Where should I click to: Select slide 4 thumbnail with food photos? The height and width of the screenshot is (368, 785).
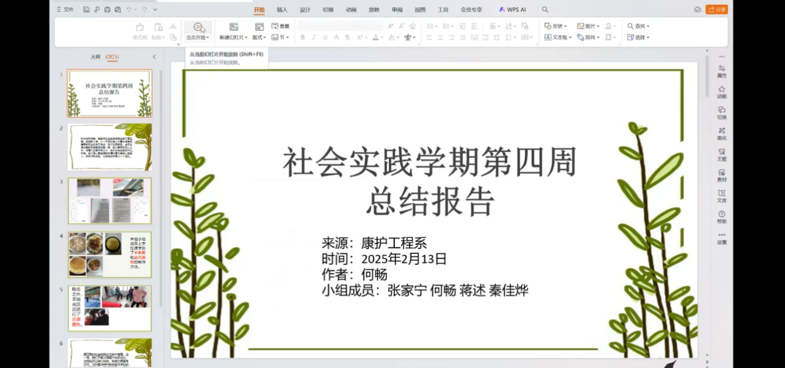pyautogui.click(x=110, y=255)
